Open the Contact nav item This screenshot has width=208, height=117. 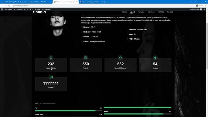pos(170,12)
